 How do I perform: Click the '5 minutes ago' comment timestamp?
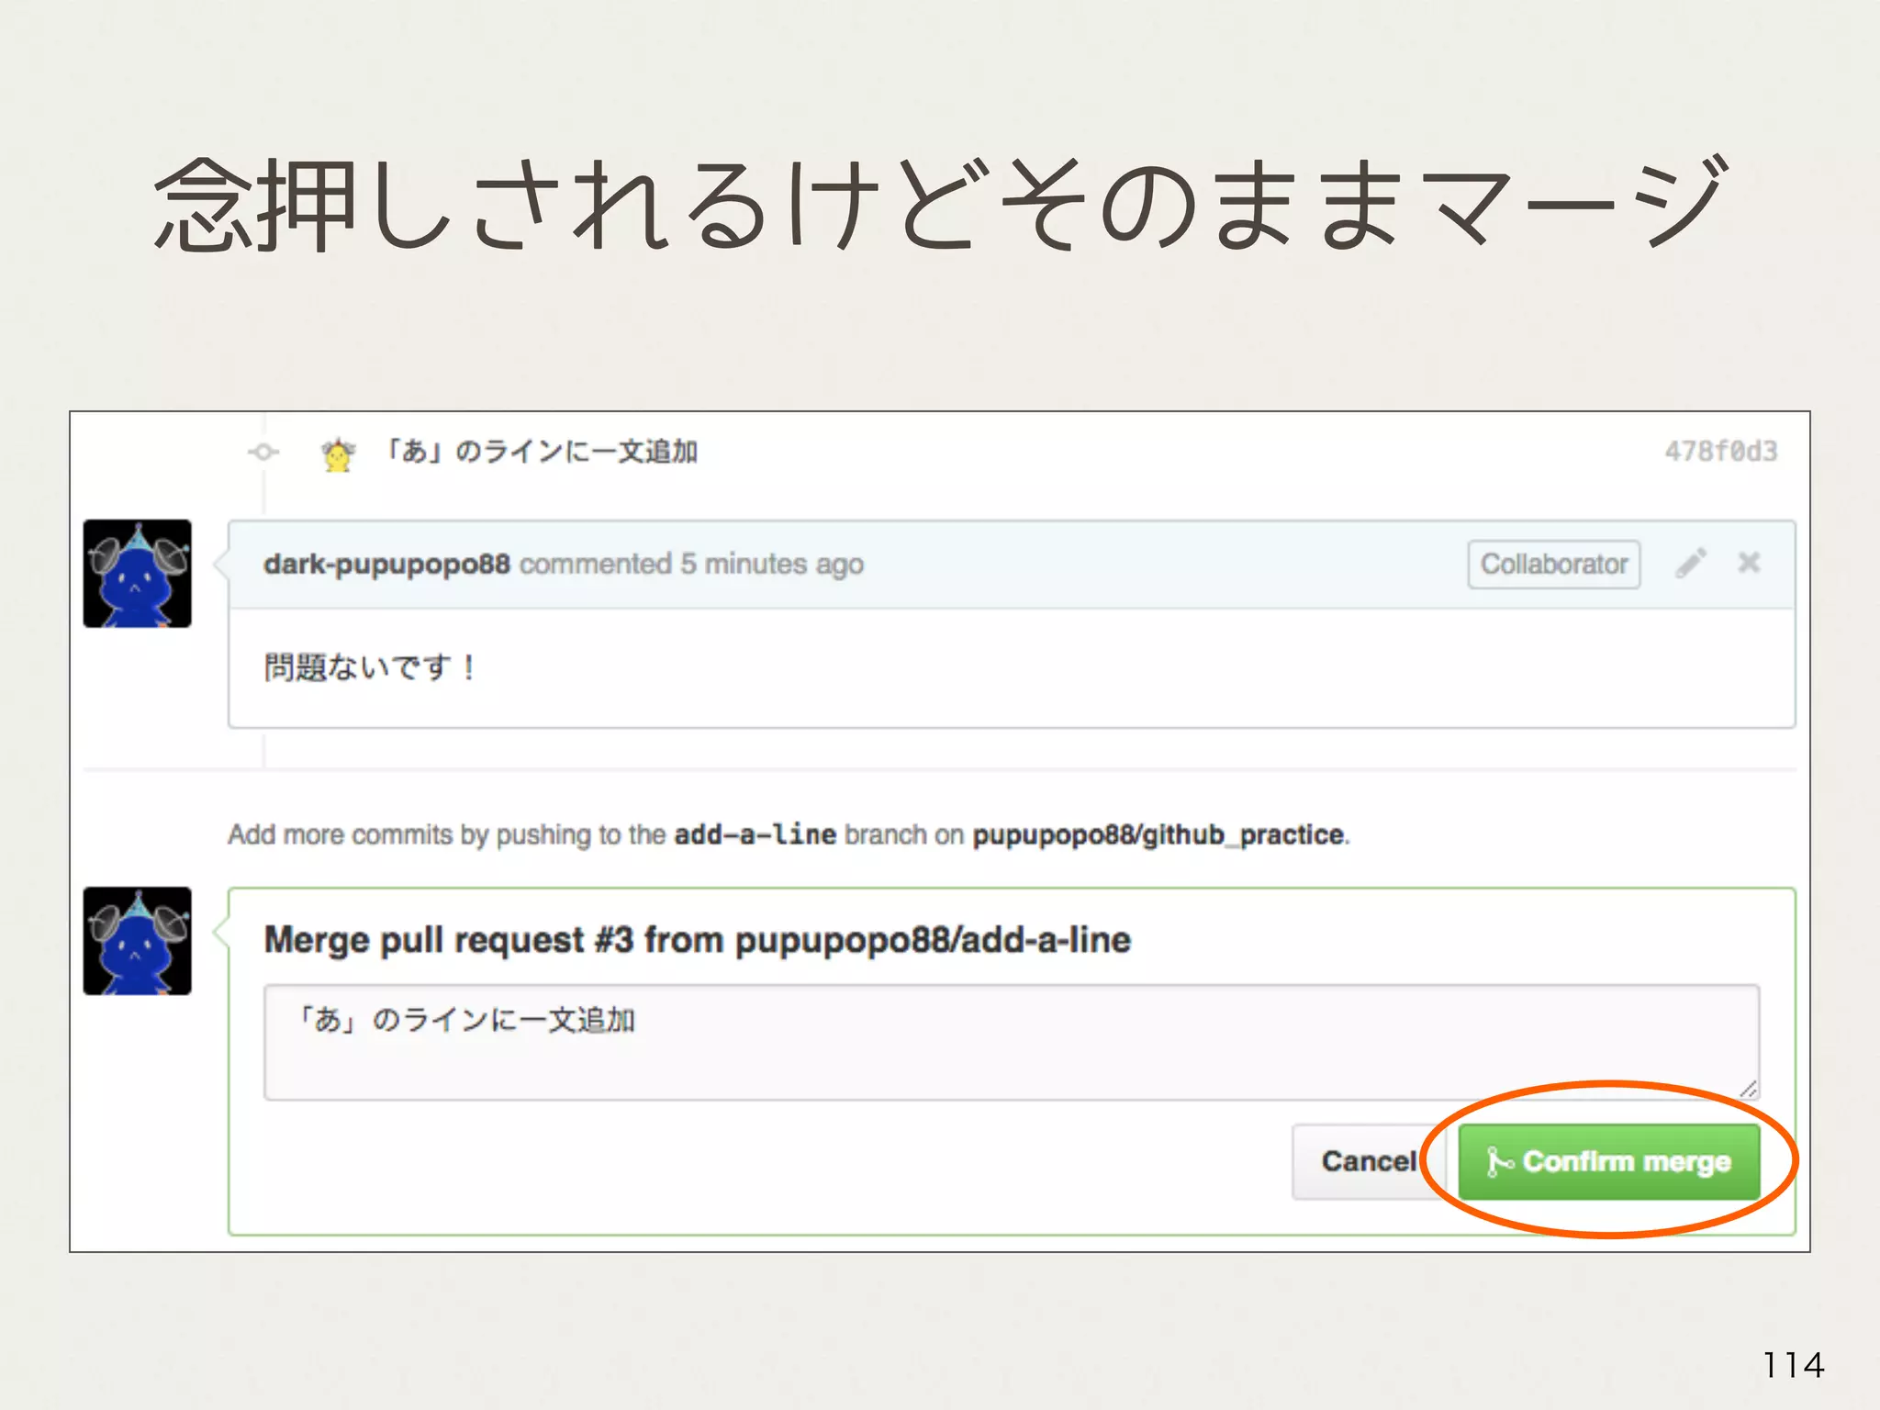click(772, 564)
